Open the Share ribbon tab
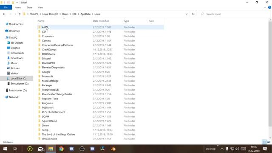 pos(29,8)
